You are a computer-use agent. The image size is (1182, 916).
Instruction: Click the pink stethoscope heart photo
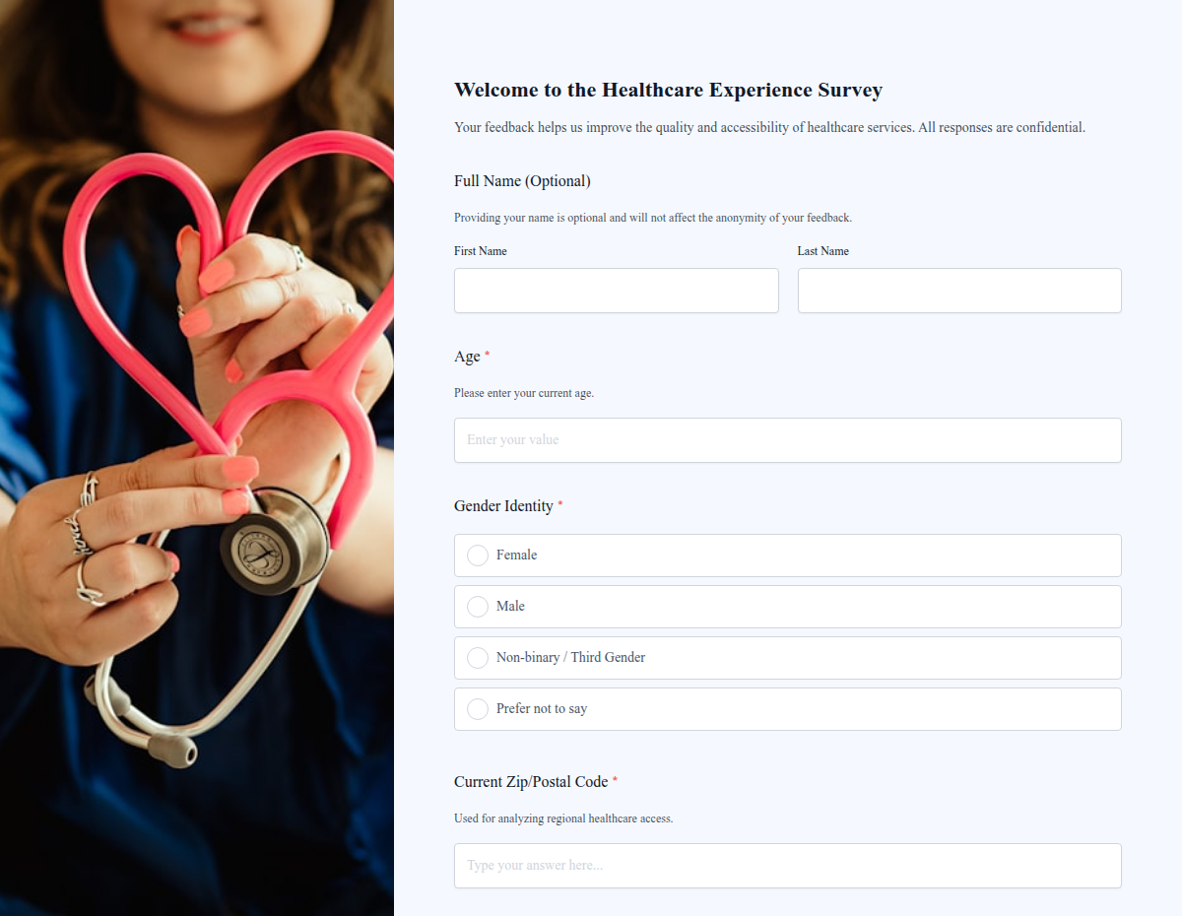[x=197, y=458]
